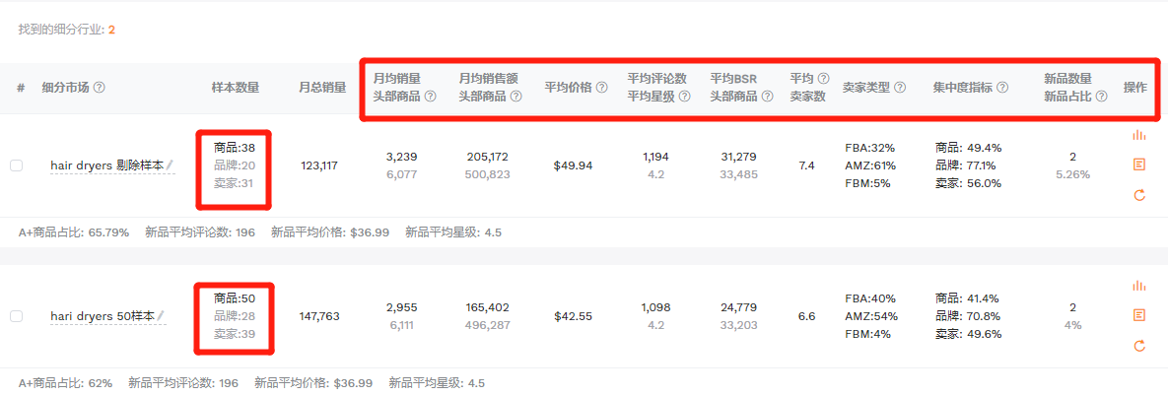Edit name pencil icon for hair dryers 剔除样本
The height and width of the screenshot is (396, 1168).
[171, 165]
